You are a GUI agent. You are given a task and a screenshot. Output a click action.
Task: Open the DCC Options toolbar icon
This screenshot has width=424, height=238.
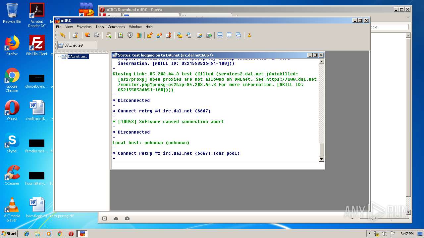click(168, 35)
